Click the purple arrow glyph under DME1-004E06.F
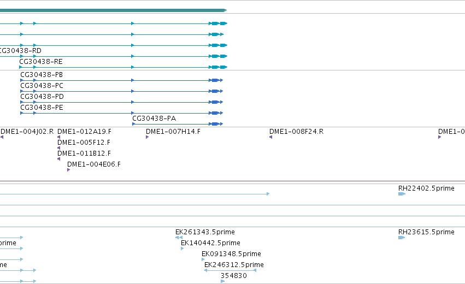Screen dimensions: 465x284 [x=68, y=170]
